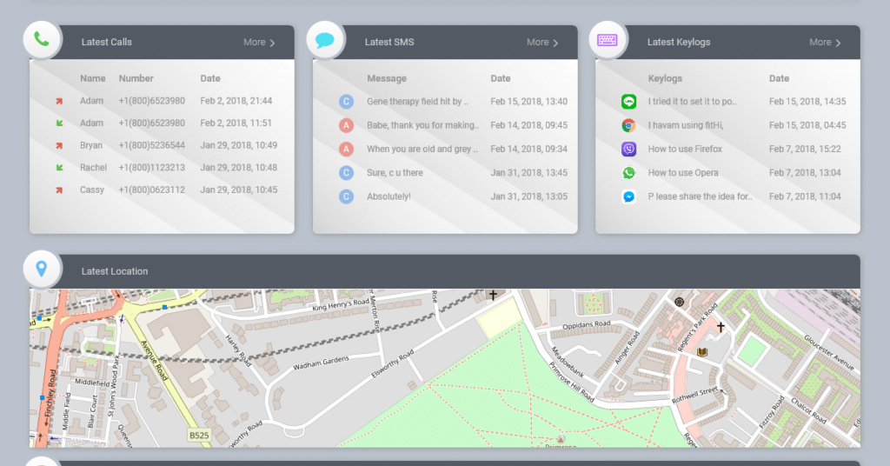This screenshot has width=890, height=466.
Task: Click Latest Keylogs panel title
Action: pos(679,42)
